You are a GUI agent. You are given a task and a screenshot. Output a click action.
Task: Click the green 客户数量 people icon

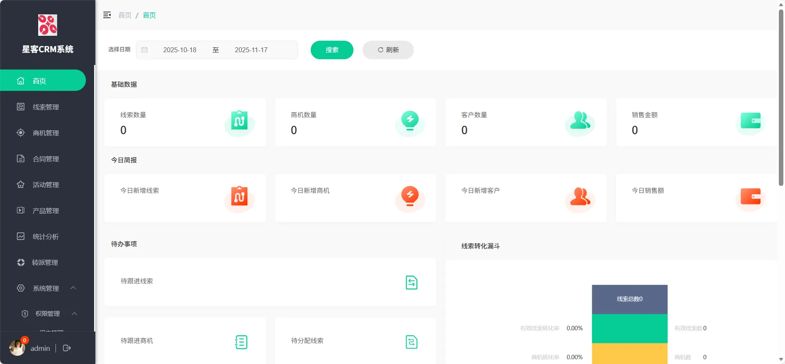click(580, 121)
